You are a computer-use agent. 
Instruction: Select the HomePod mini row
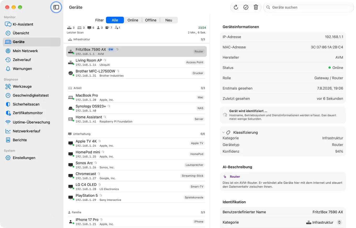pyautogui.click(x=136, y=154)
